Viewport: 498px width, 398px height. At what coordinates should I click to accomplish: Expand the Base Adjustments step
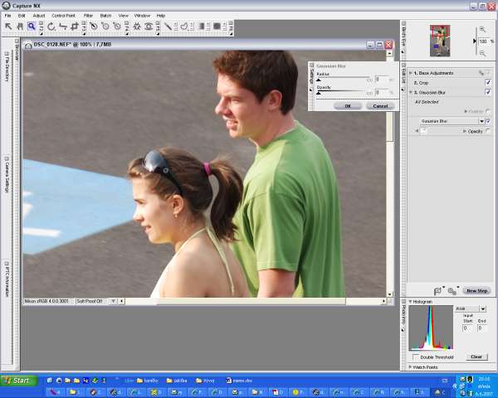(x=411, y=73)
